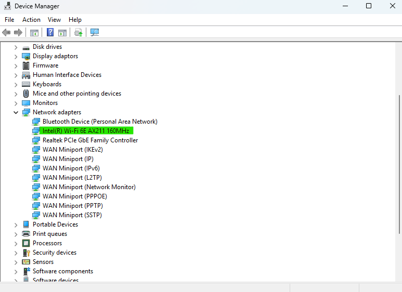Expand the Display adaptors node
402x292 pixels.
pos(16,57)
